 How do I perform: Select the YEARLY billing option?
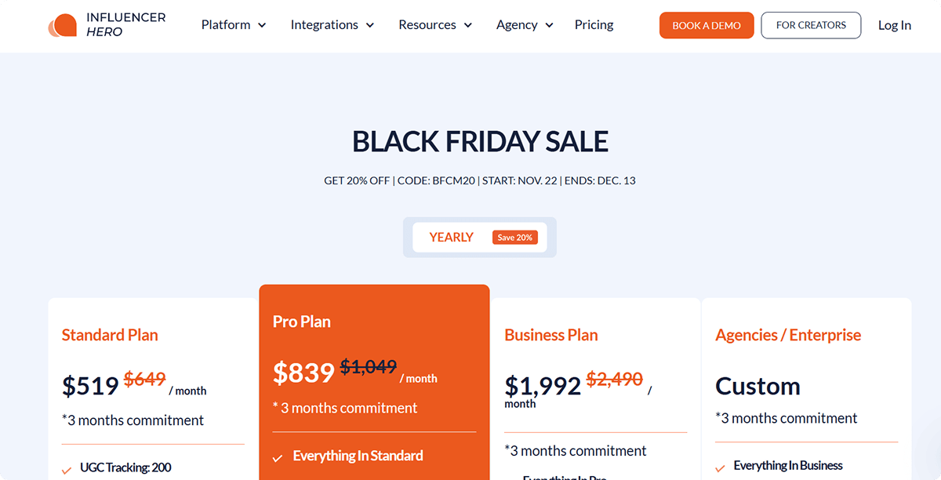click(452, 237)
